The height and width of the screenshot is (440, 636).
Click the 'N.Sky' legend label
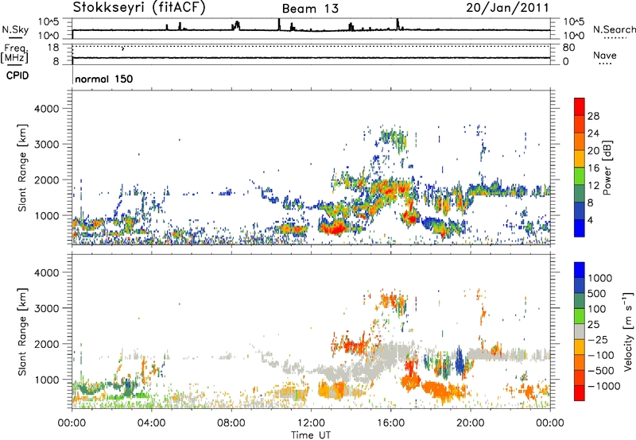coord(15,29)
